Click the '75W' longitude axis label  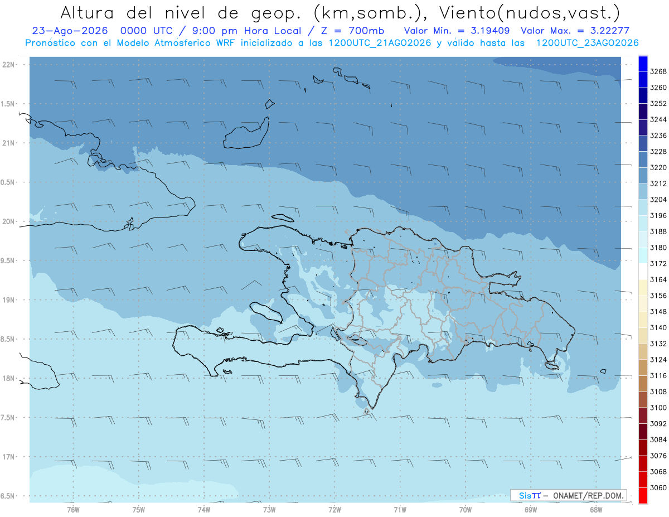(x=139, y=509)
